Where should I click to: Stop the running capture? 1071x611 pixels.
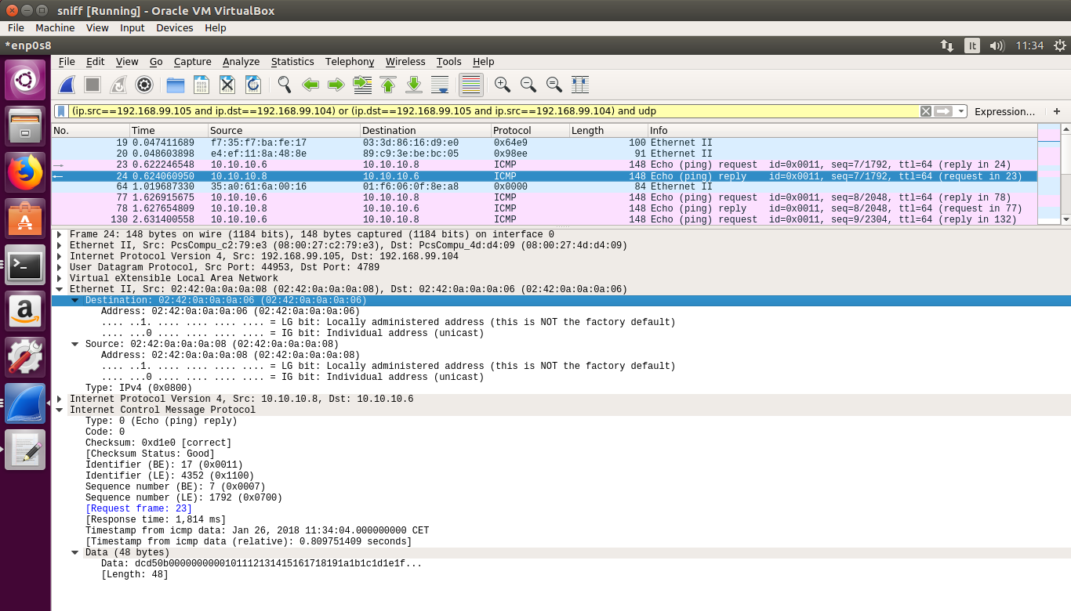[x=93, y=85]
